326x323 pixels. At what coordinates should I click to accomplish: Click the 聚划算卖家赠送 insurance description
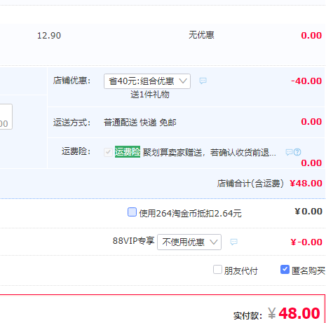click(209, 153)
